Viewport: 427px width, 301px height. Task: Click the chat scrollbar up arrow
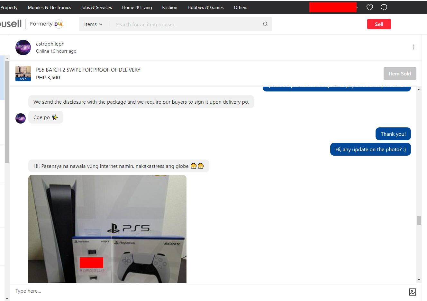(x=419, y=90)
